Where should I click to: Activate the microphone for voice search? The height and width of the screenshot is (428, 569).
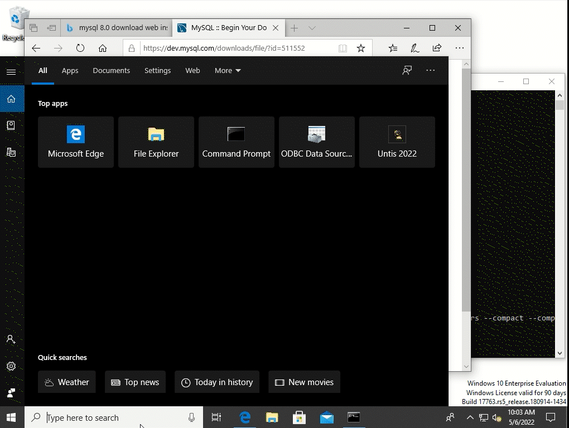click(191, 417)
